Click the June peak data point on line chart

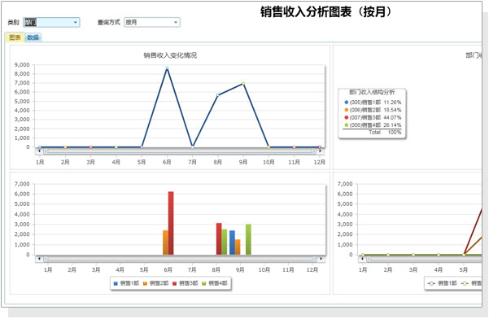[x=167, y=68]
